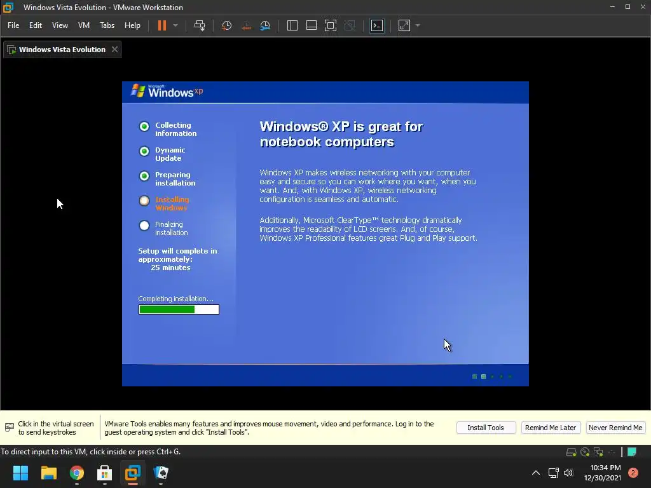Click the volume tray icon
Screen dimensions: 651x488
click(568, 473)
